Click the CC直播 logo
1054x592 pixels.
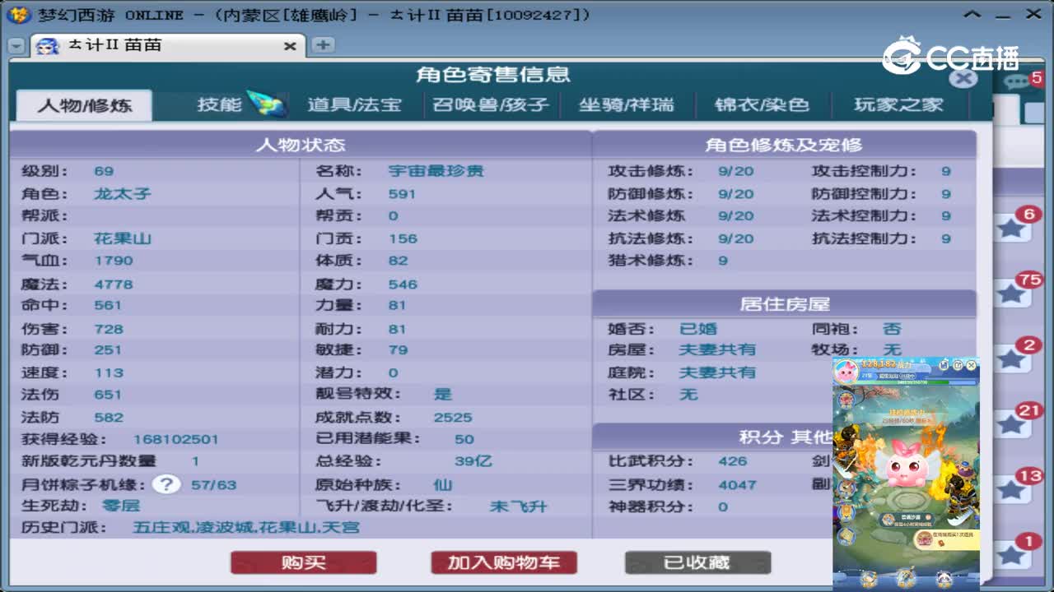click(x=949, y=56)
